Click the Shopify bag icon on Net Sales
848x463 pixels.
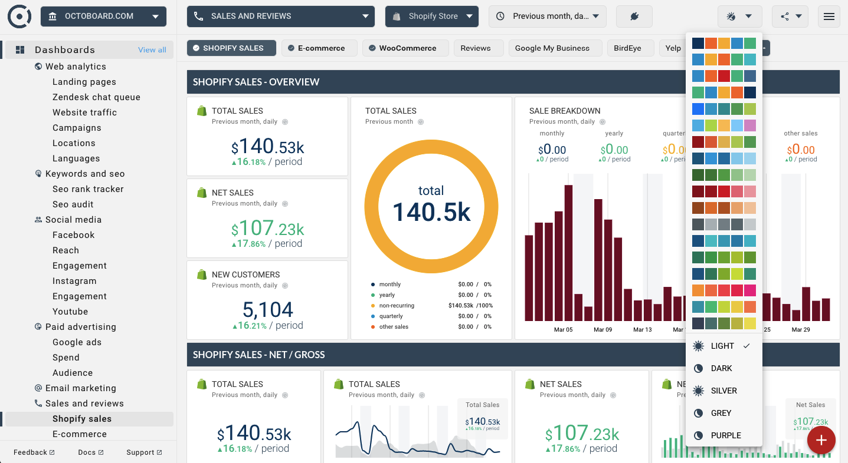[x=201, y=193]
